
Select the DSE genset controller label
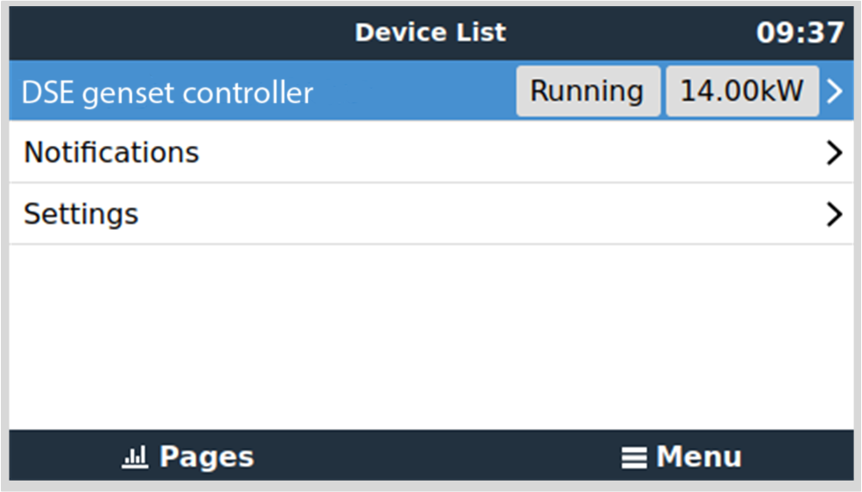167,92
